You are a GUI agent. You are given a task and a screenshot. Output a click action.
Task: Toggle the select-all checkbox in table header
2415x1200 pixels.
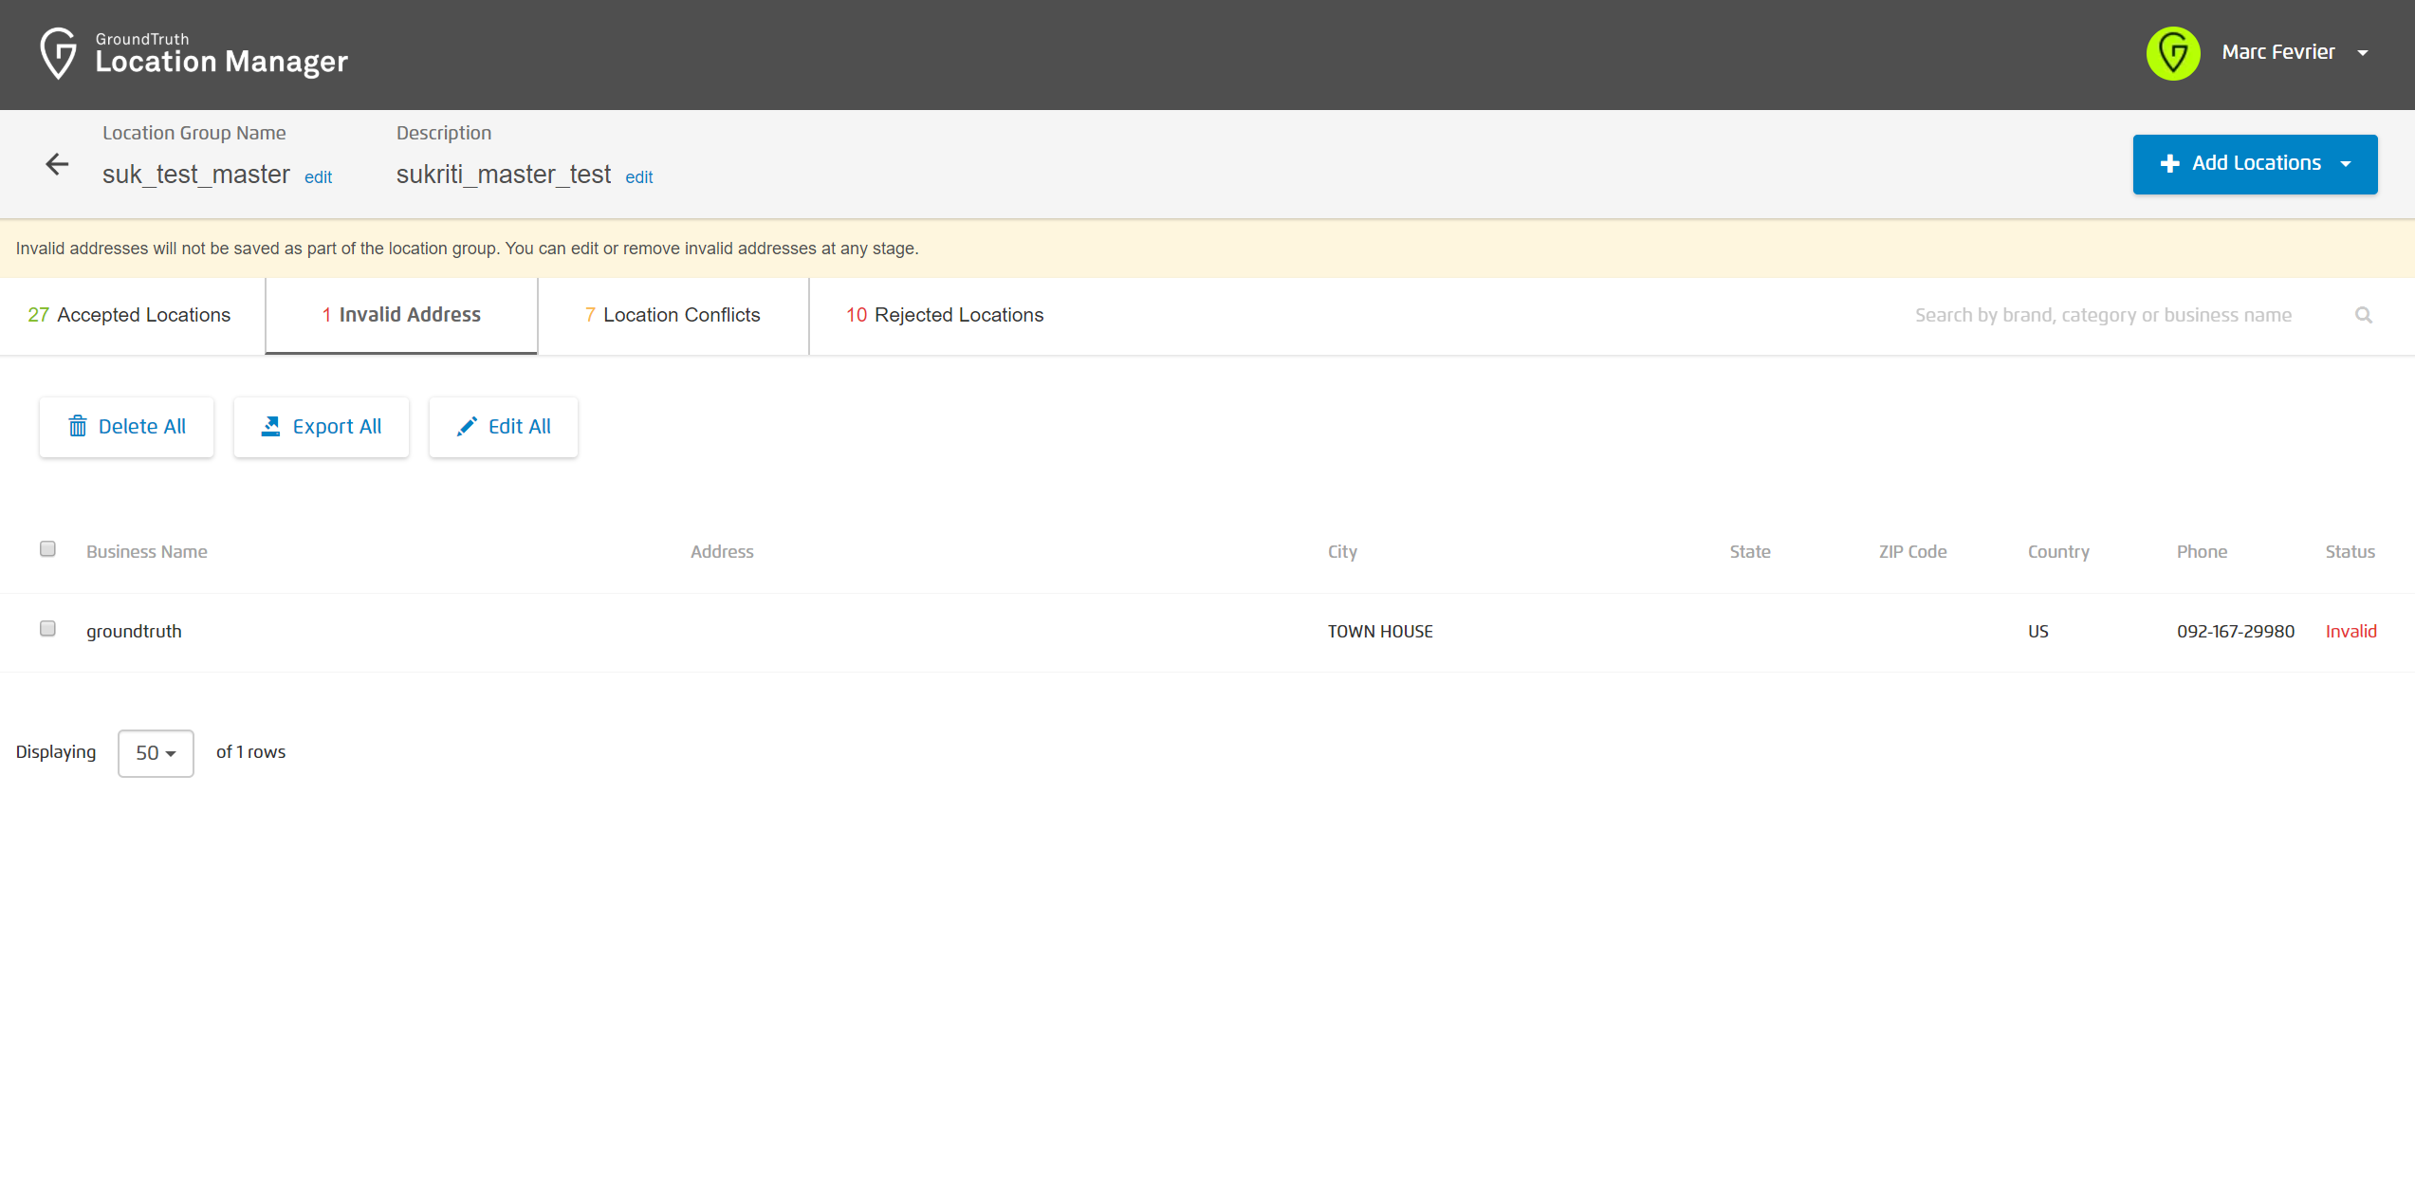coord(47,549)
